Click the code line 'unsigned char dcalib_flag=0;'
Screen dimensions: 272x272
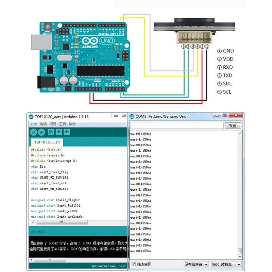(55, 200)
